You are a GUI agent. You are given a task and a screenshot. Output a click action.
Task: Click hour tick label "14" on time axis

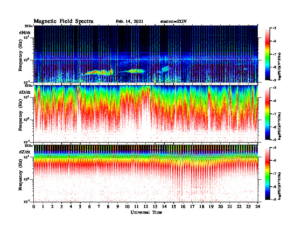pos(164,207)
